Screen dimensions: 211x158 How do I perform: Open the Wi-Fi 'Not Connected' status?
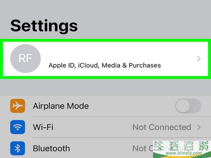(162, 127)
